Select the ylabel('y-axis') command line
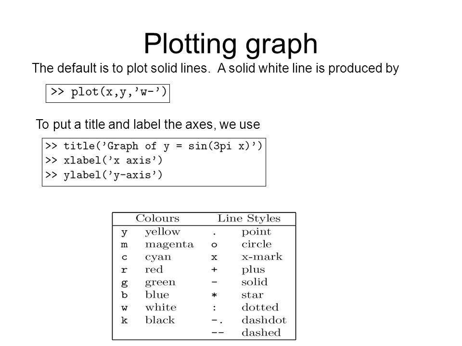This screenshot has width=462, height=346. (104, 175)
